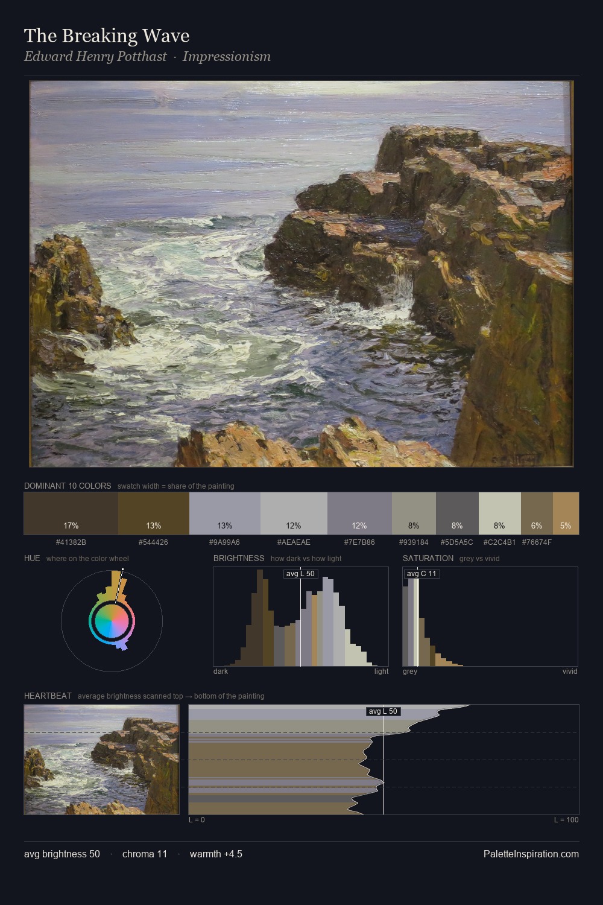603x905 pixels.
Task: Click the "light" axis label under brightness
Action: [382, 672]
